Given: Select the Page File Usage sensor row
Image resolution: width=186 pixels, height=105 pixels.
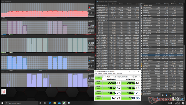Looking at the screenshot, I should point(118,17).
